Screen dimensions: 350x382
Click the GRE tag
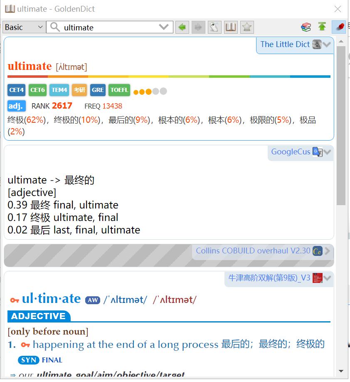(98, 90)
